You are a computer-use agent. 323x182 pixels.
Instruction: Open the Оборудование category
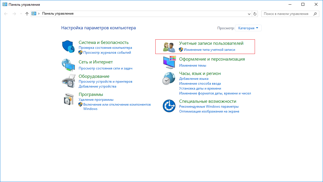[x=94, y=76]
